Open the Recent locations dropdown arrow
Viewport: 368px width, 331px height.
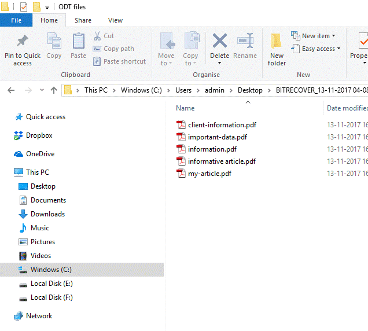pyautogui.click(x=41, y=90)
